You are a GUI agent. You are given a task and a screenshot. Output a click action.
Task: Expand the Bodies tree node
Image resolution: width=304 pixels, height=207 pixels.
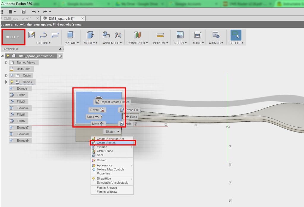click(6, 82)
